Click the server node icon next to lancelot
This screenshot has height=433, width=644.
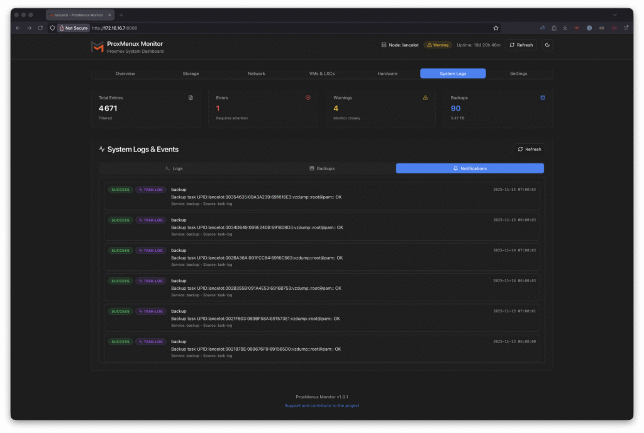384,45
